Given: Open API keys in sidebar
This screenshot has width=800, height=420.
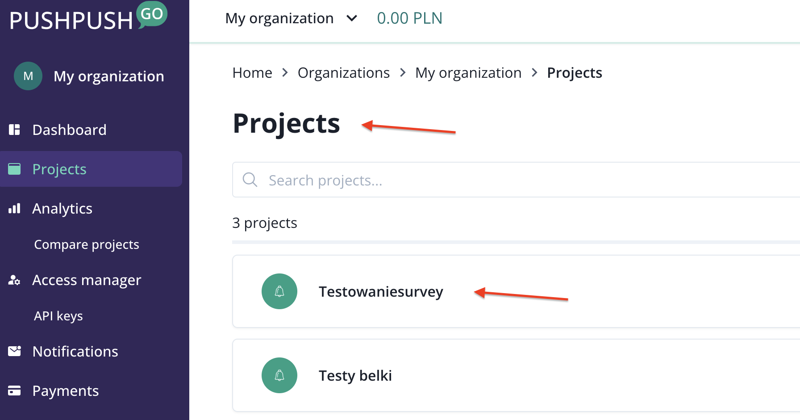Looking at the screenshot, I should (58, 316).
